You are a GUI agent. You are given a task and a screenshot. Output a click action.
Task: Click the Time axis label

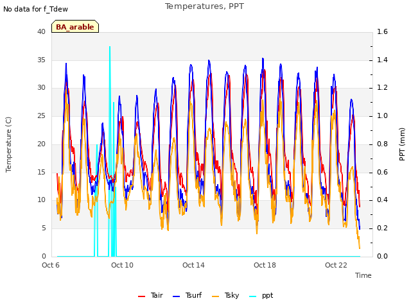click(x=363, y=275)
